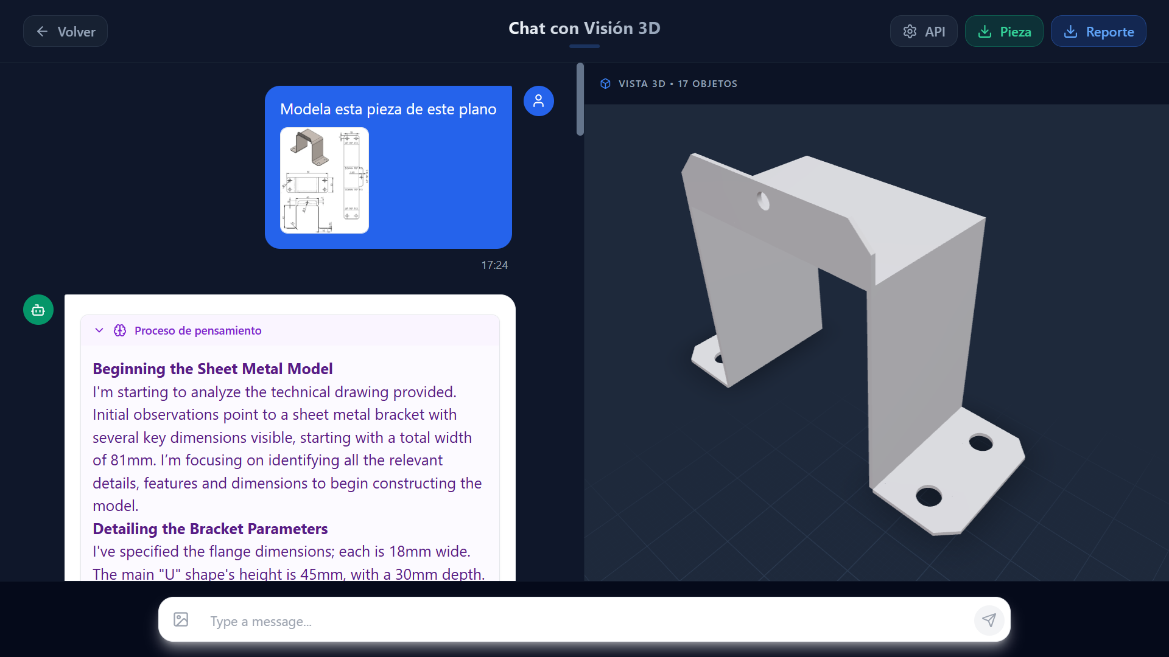Click the Chat con Visión 3D title
Image resolution: width=1169 pixels, height=657 pixels.
point(584,28)
